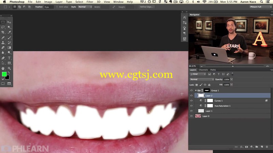Select the Hand tool
273x153 pixels.
(3, 68)
